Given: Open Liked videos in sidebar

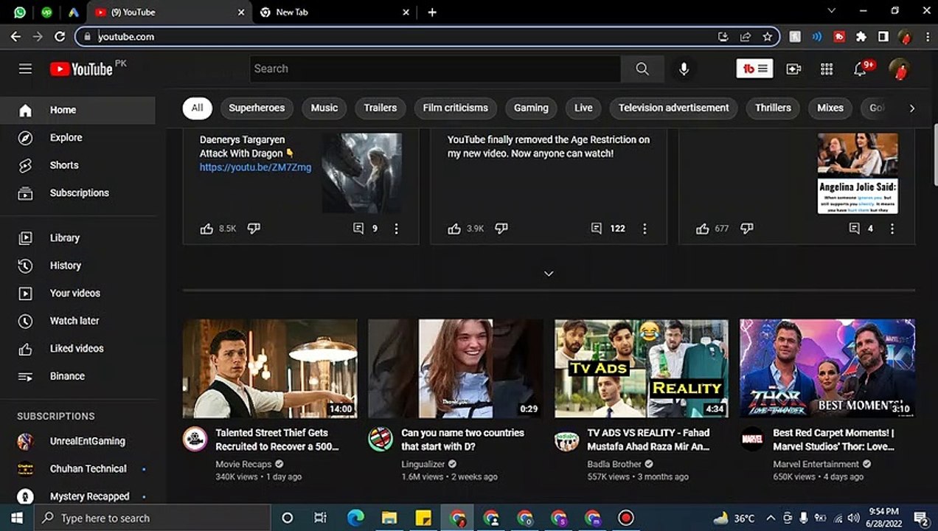Looking at the screenshot, I should (x=77, y=349).
